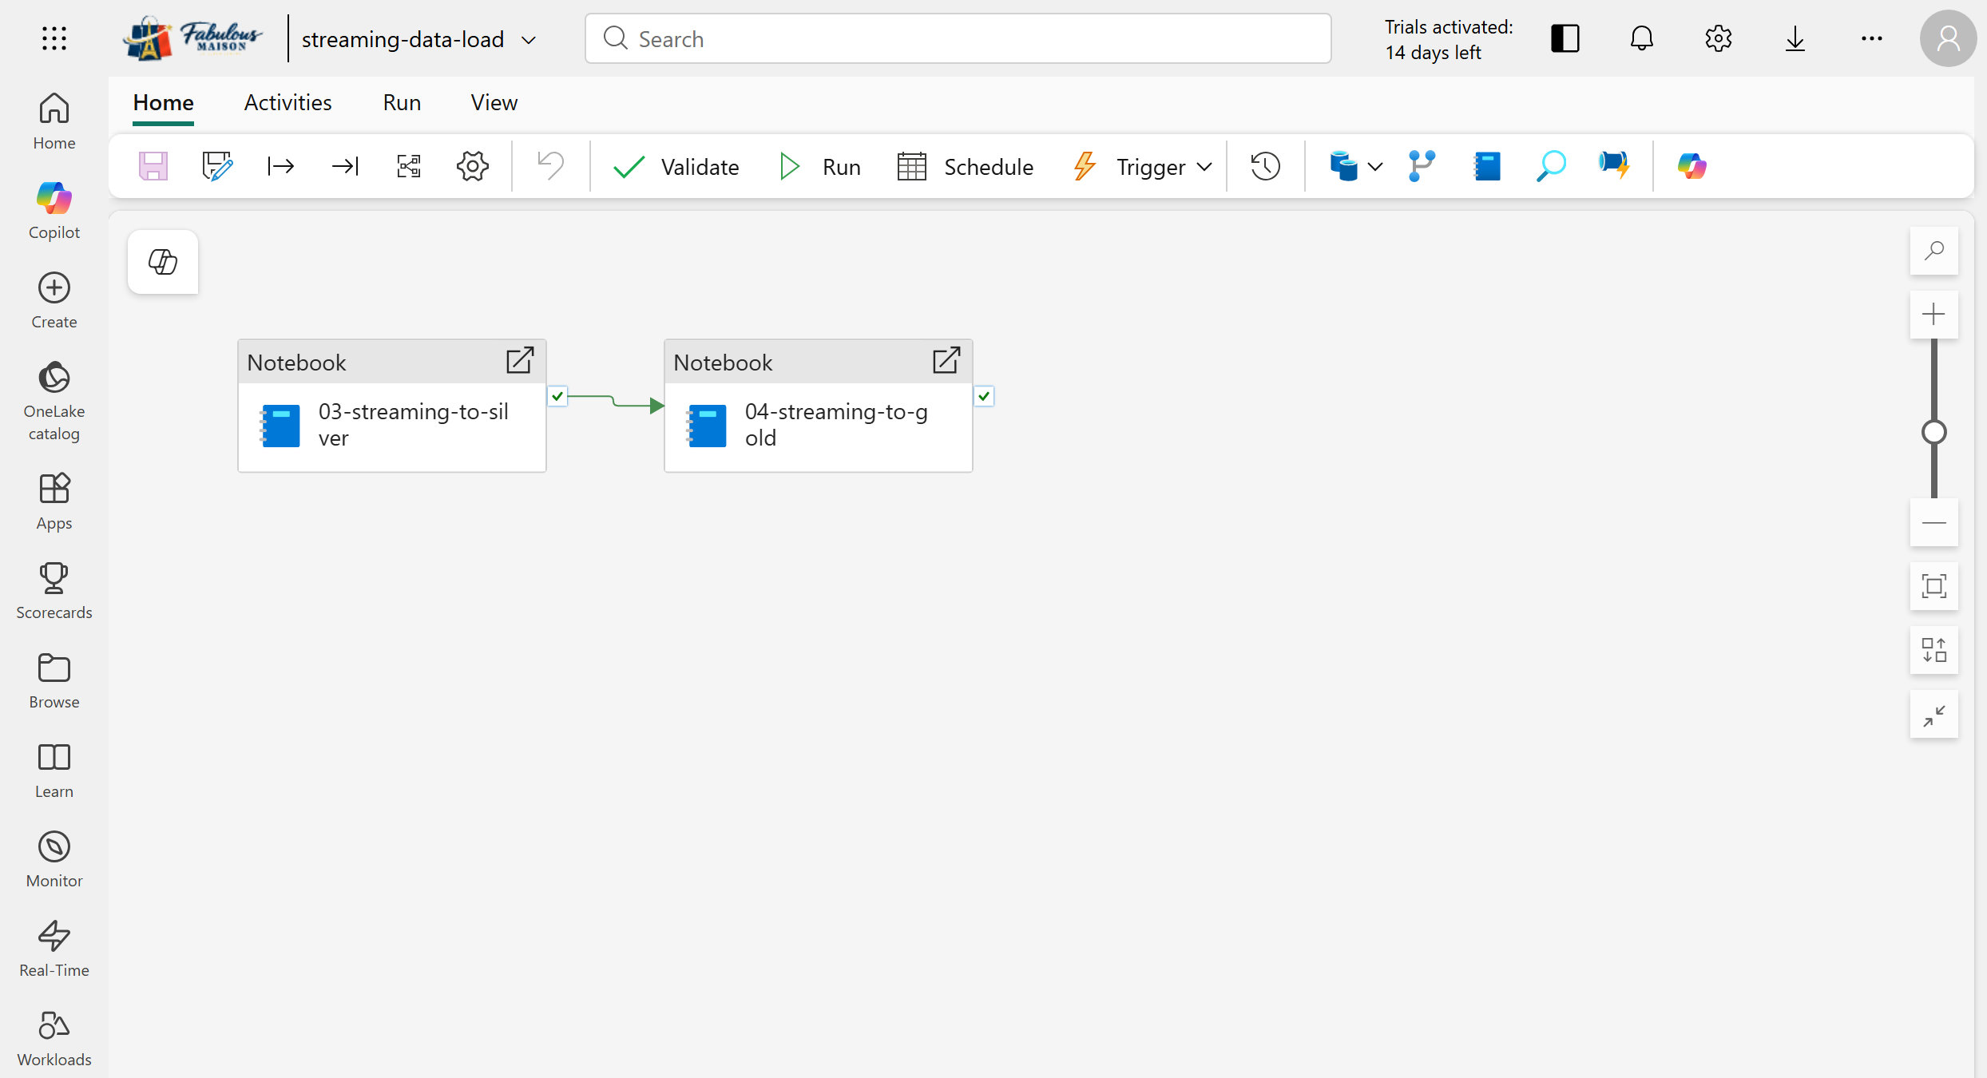Viewport: 1987px width, 1078px height.
Task: Click the zoom in plus button
Action: point(1933,314)
